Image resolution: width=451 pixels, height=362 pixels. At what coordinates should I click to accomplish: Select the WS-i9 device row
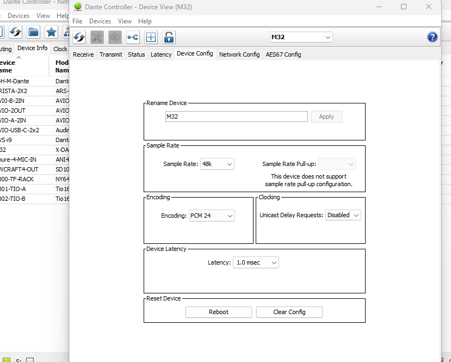coord(34,140)
